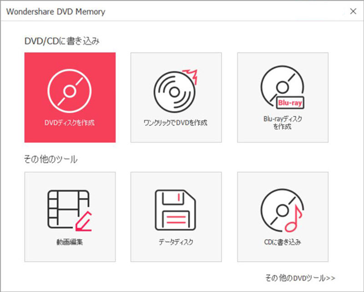
Task: Open the その他のDVDツール>> link
Action: click(x=300, y=277)
